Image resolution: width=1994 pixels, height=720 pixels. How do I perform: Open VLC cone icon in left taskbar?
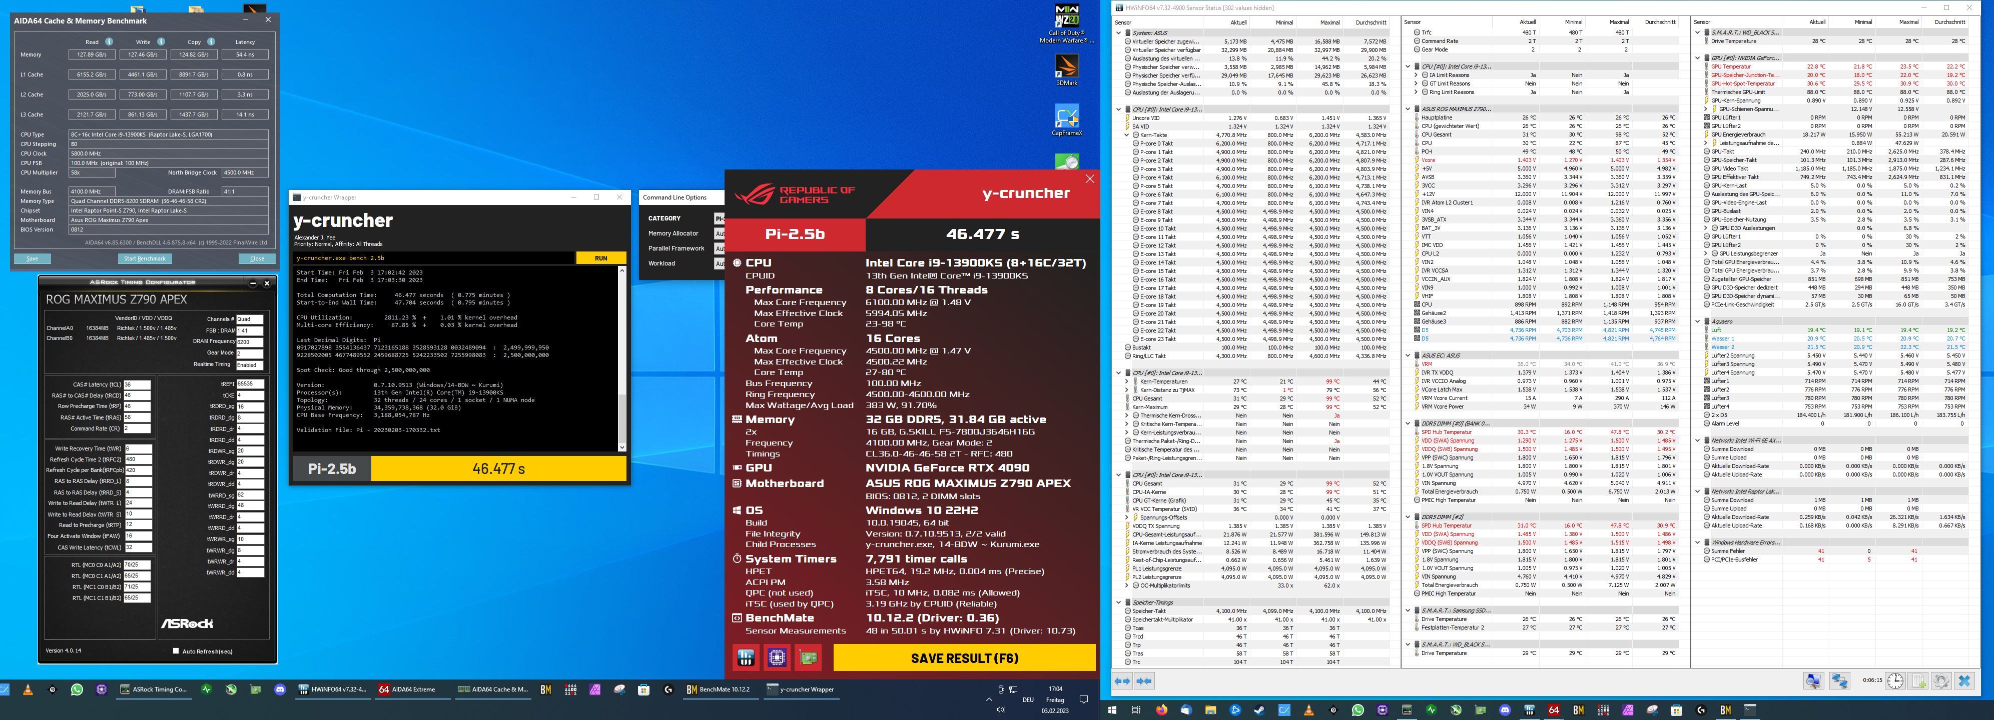(x=28, y=689)
